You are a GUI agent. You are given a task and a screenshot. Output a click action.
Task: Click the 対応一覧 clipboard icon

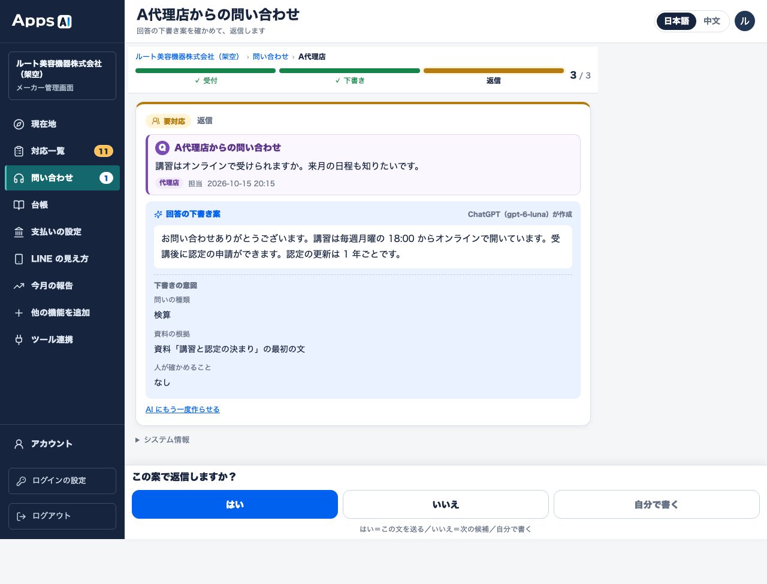19,151
